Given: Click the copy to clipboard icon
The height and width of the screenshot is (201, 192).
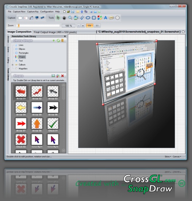Looking at the screenshot, I should [86, 12].
